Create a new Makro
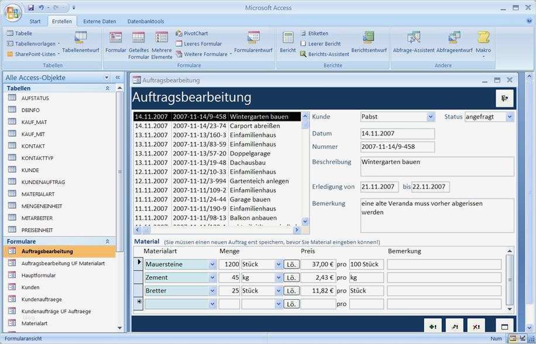Image resolution: width=536 pixels, height=344 pixels. coord(483,41)
